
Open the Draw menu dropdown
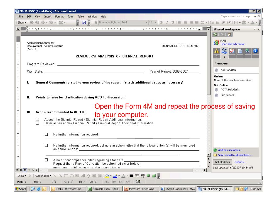point(22,176)
